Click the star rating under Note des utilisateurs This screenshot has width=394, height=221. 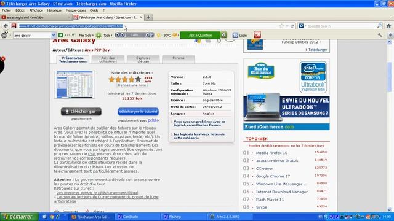tap(124, 79)
